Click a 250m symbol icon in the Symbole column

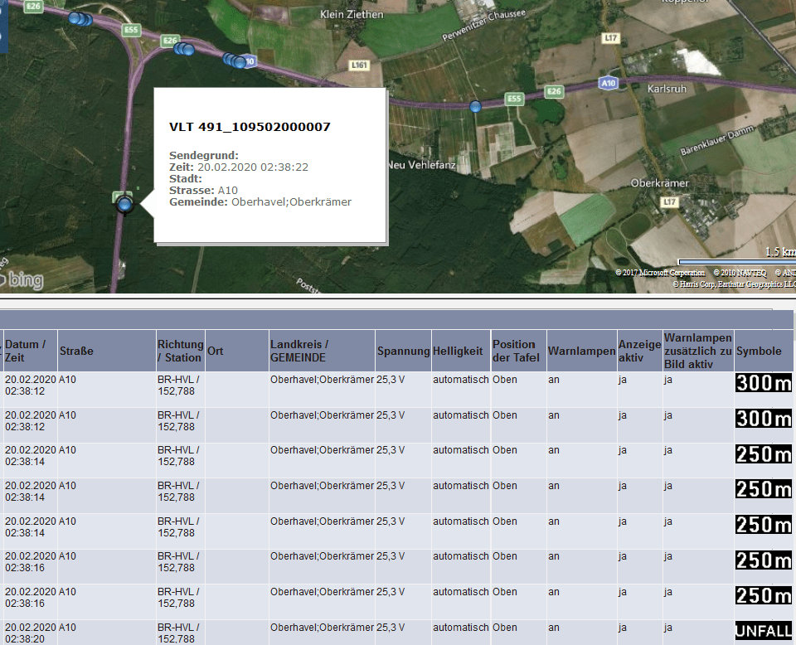click(x=763, y=454)
